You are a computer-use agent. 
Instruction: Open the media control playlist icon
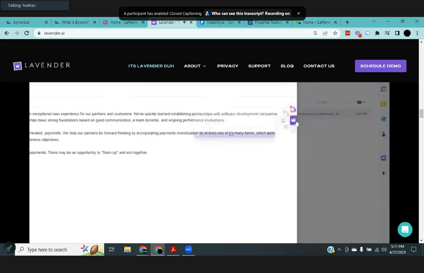click(387, 33)
